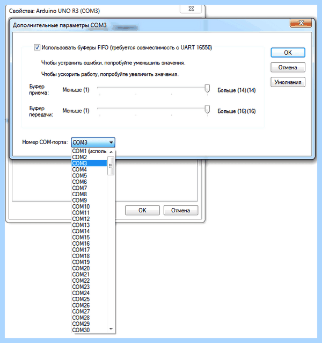
Task: Select COM28 from the port list
Action: (89, 318)
